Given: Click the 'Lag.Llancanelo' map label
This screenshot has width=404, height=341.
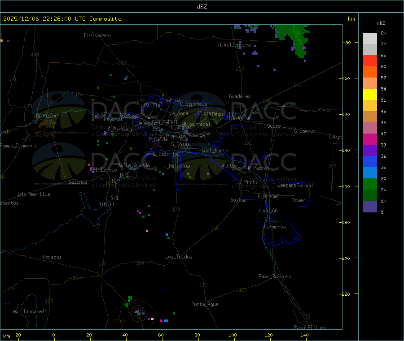Looking at the screenshot, I should 29,311.
